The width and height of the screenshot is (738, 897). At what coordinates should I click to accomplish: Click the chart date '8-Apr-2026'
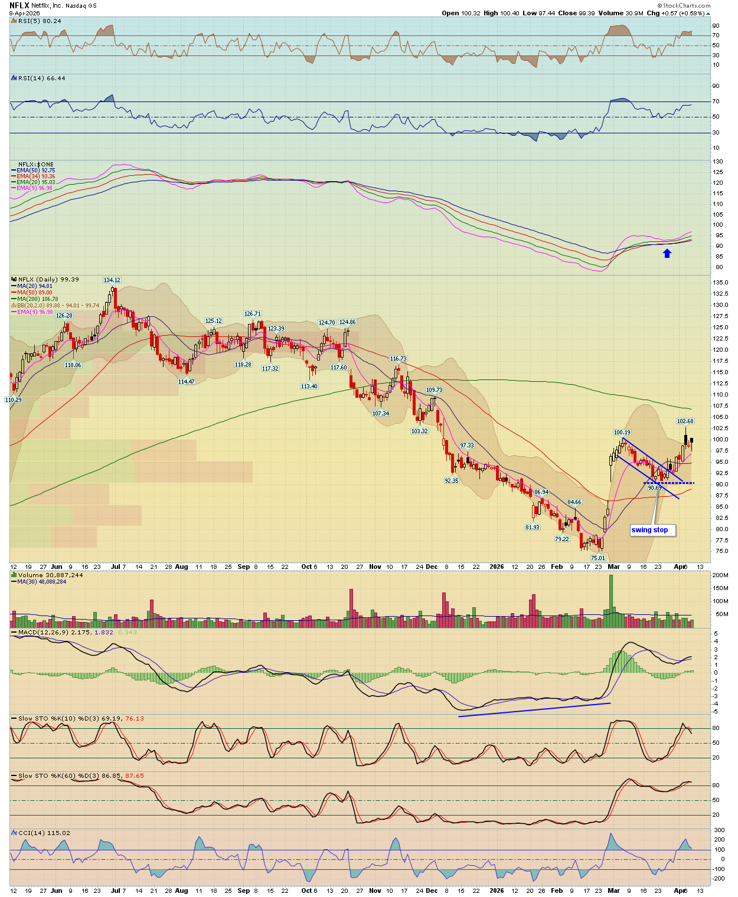click(24, 13)
